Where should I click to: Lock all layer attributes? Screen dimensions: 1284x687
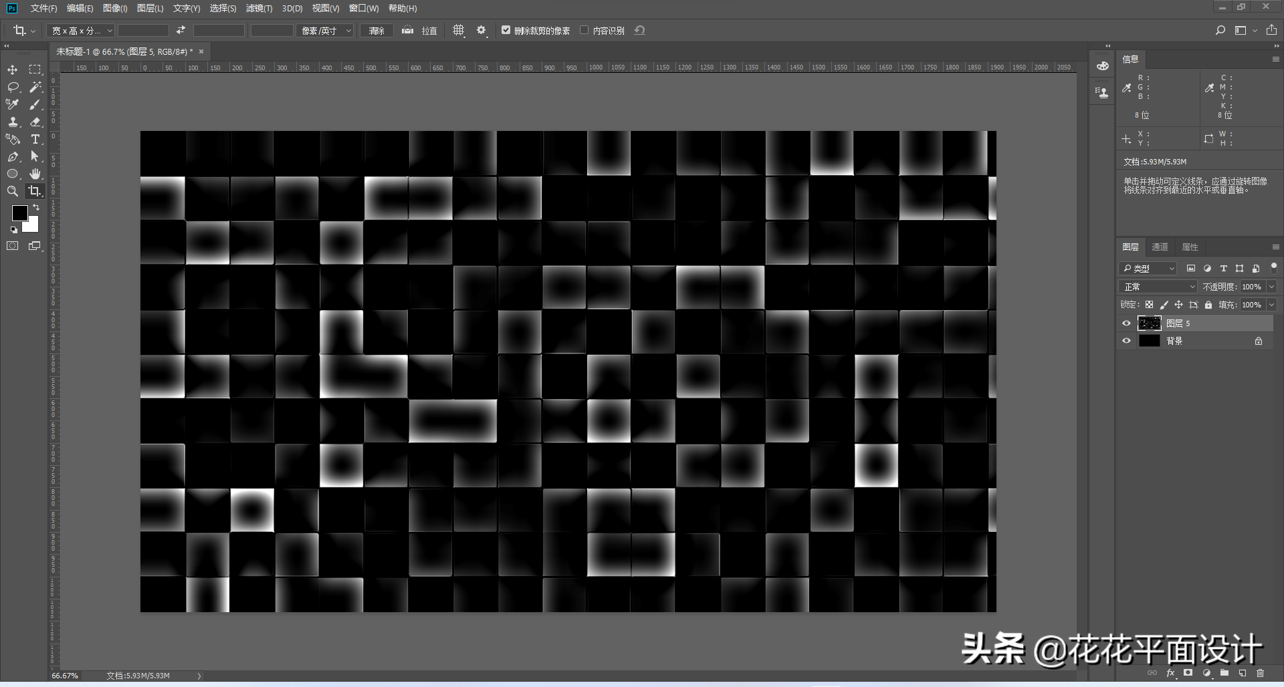pyautogui.click(x=1208, y=305)
